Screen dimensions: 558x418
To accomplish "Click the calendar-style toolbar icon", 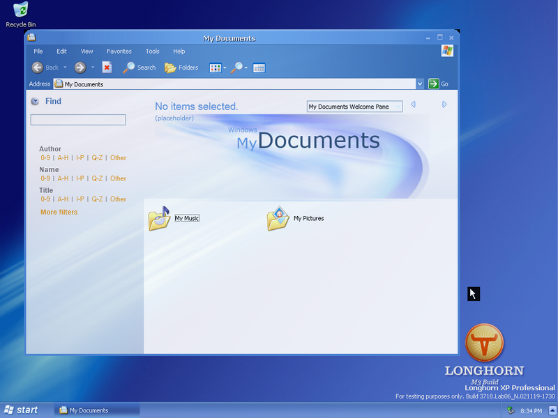I will pyautogui.click(x=259, y=68).
